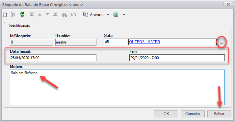Open the OUTROS - MATER link
This screenshot has width=235, height=122.
pyautogui.click(x=144, y=42)
